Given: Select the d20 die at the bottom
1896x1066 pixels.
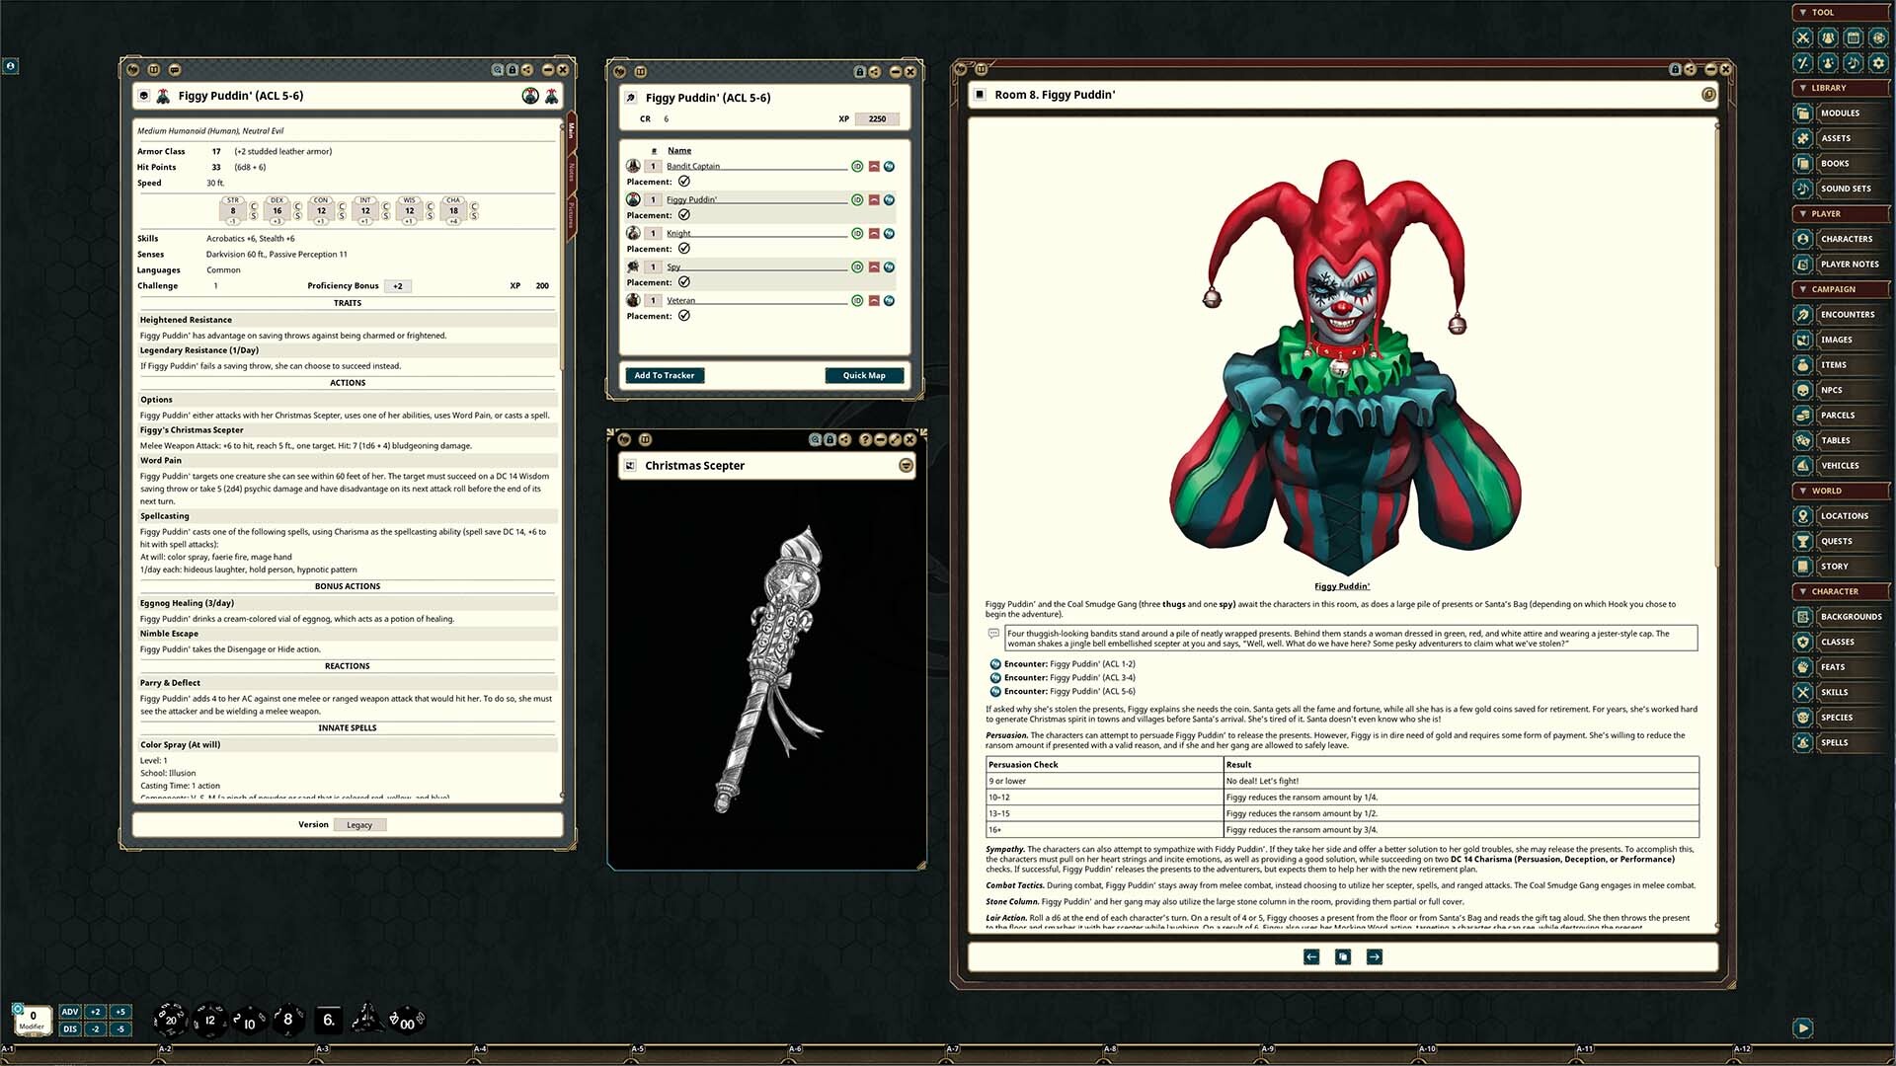Looking at the screenshot, I should pyautogui.click(x=170, y=1020).
